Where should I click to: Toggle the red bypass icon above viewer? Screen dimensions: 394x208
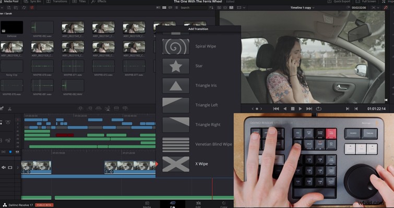click(x=386, y=8)
